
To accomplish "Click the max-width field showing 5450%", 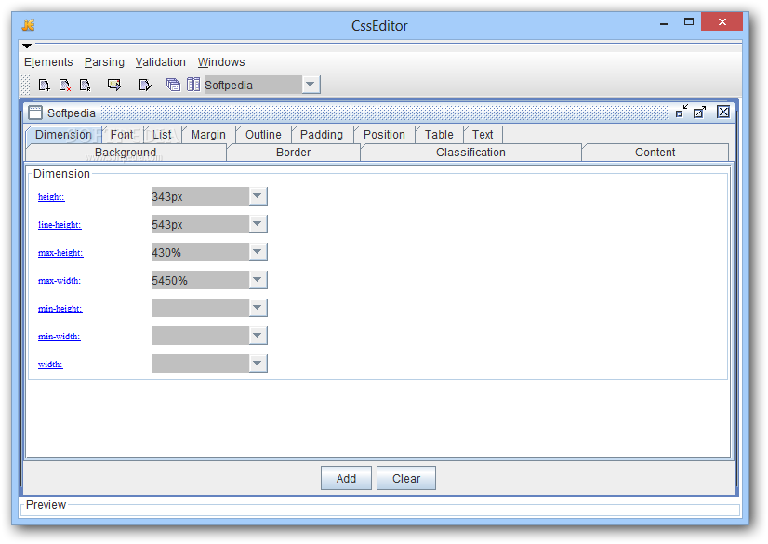I will 200,280.
